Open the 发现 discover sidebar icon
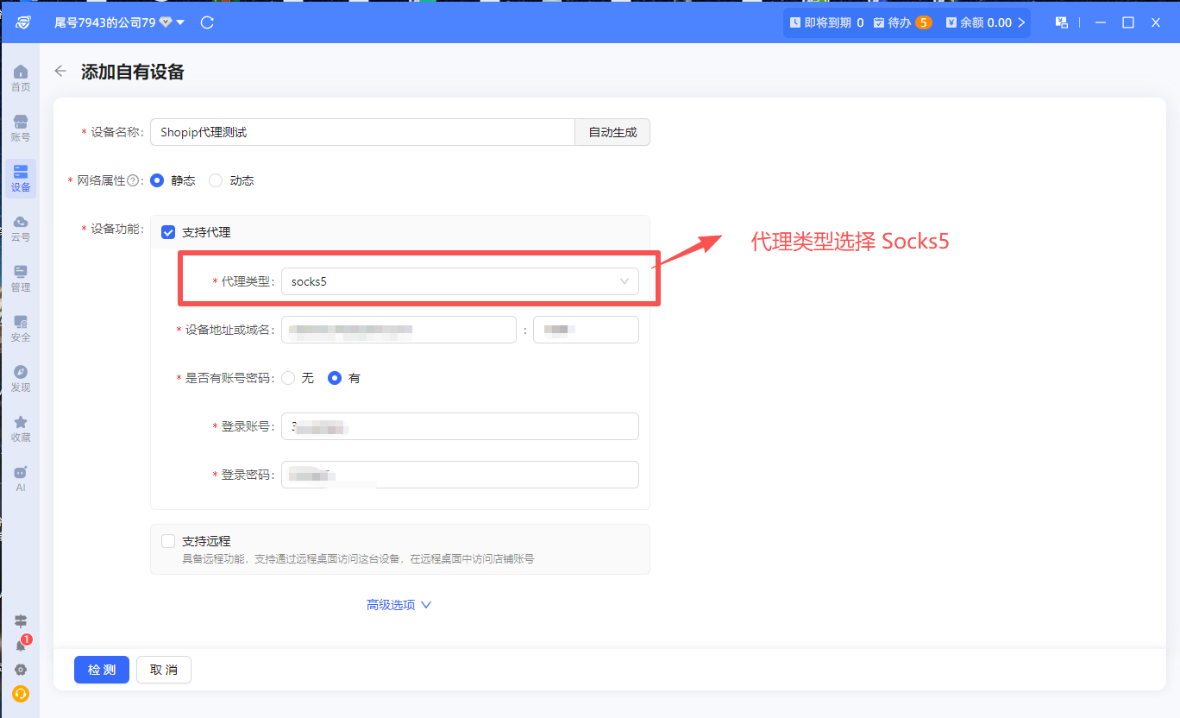1180x718 pixels. click(x=21, y=379)
